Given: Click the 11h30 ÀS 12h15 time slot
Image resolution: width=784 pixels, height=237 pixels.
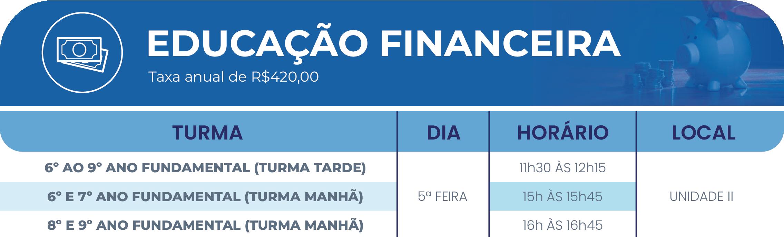Looking at the screenshot, I should [x=562, y=168].
